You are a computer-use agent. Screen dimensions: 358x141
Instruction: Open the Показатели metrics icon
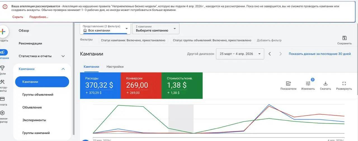coord(288,83)
